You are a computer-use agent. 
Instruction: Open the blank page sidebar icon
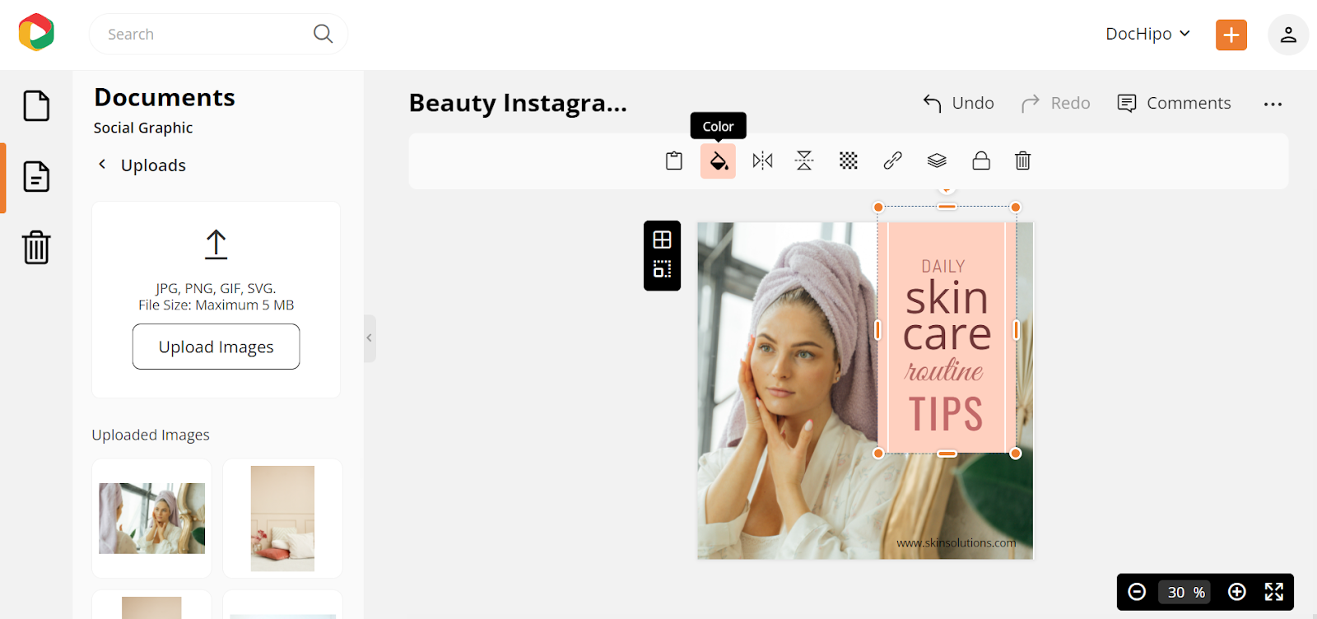point(36,105)
